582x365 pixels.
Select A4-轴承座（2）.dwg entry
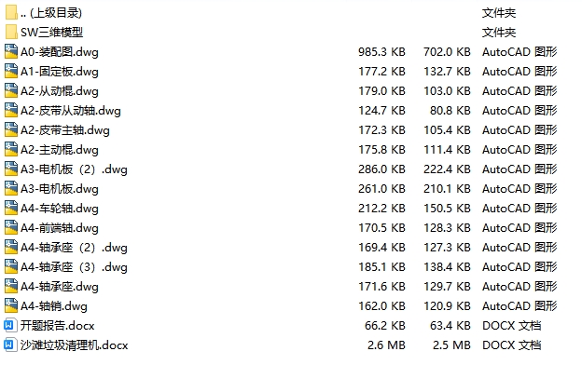(x=74, y=248)
